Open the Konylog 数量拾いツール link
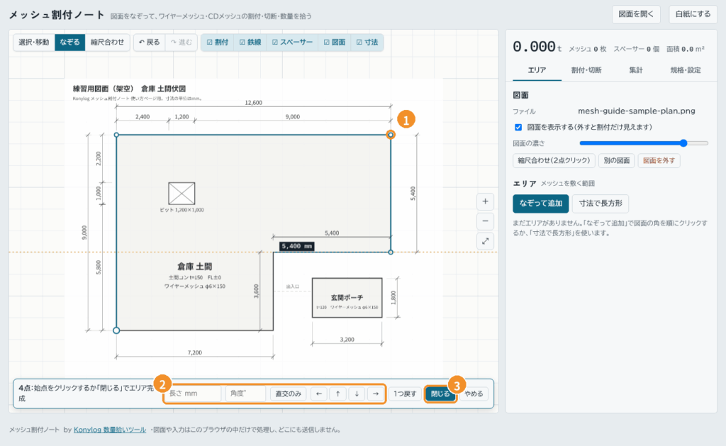The width and height of the screenshot is (726, 446). (x=110, y=430)
